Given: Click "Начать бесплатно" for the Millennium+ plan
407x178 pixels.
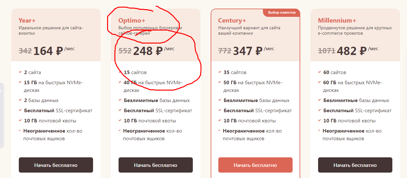Looking at the screenshot, I should coord(355,165).
